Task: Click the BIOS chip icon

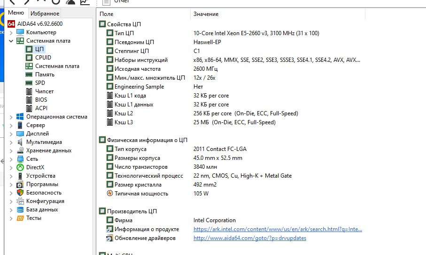Action: click(29, 100)
